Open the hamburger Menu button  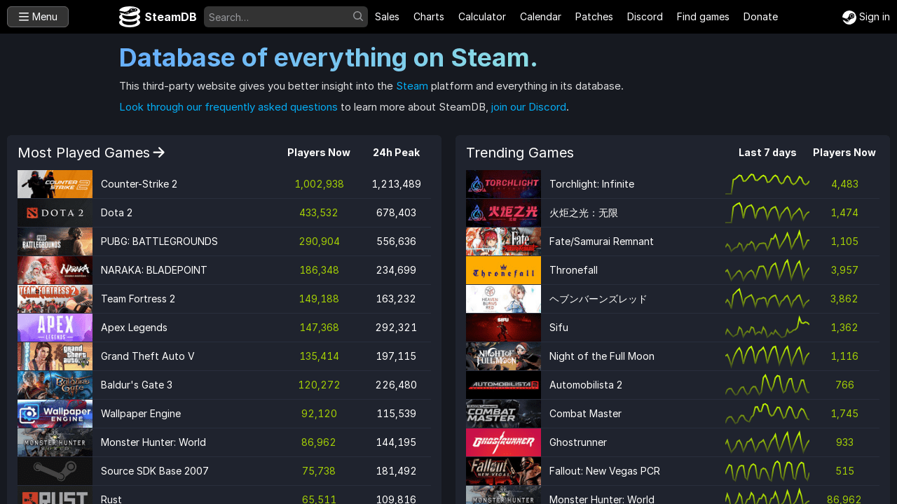[x=38, y=17]
